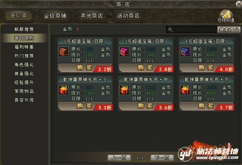Select 新服推荐 category in sidebar
The width and height of the screenshot is (242, 165).
24,29
